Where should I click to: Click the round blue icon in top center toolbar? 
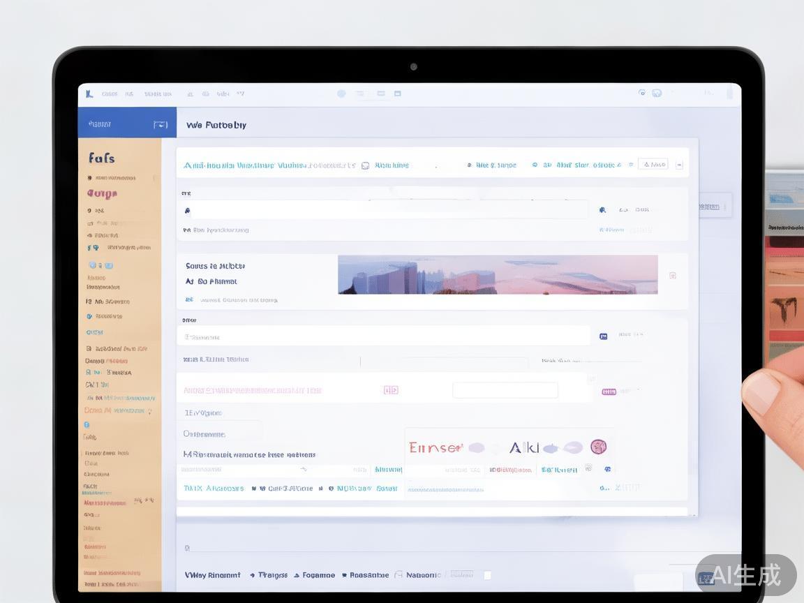click(x=341, y=94)
